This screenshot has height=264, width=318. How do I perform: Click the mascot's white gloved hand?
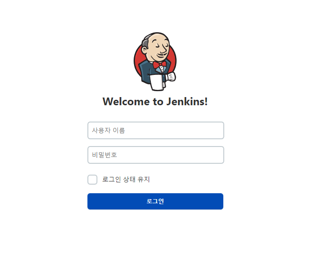[171, 77]
